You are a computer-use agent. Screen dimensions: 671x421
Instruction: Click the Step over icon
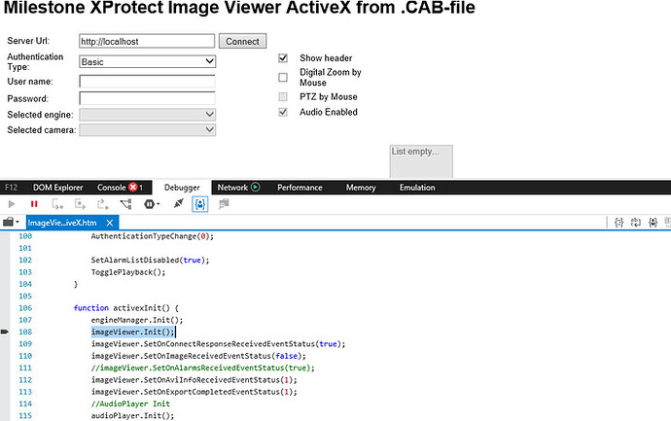click(x=80, y=204)
